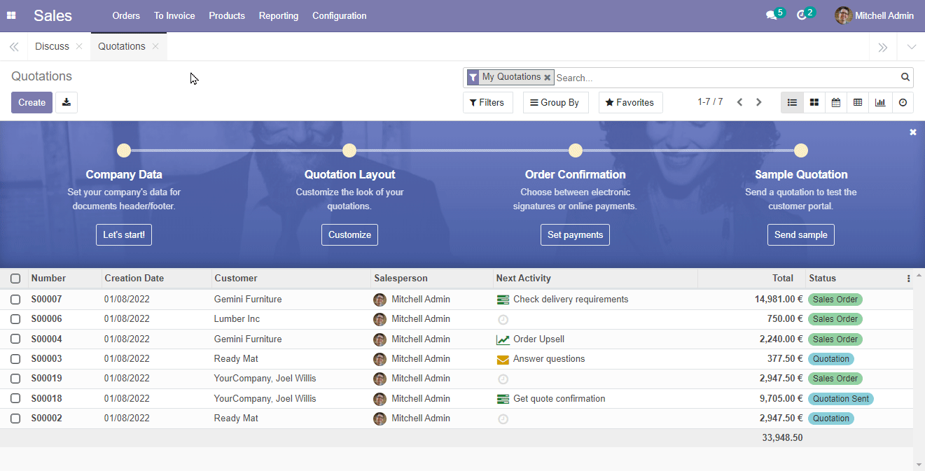925x471 pixels.
Task: Switch to Activity view
Action: (903, 102)
